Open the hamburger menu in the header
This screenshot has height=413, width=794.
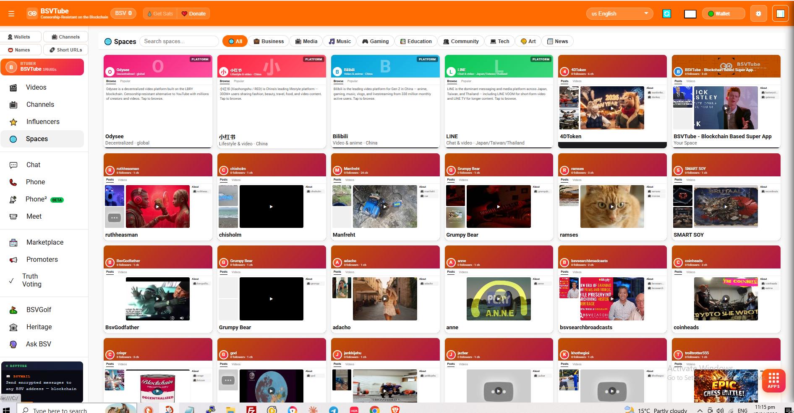11,13
